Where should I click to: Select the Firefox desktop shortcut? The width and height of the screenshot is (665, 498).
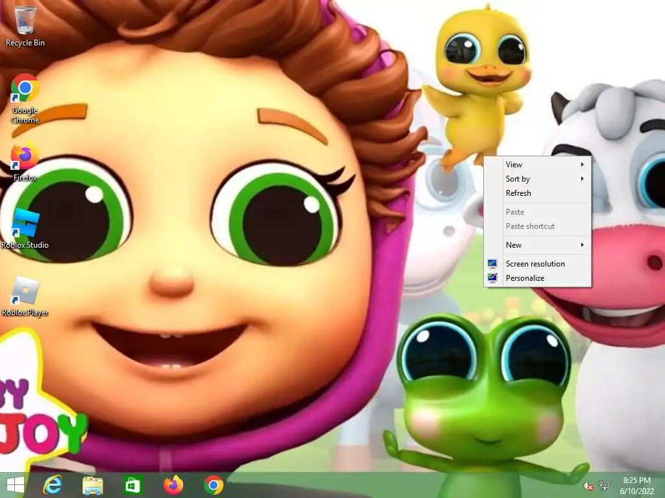click(25, 162)
